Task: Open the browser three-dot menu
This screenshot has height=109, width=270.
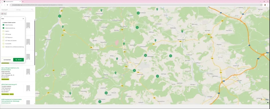Action: (x=268, y=5)
